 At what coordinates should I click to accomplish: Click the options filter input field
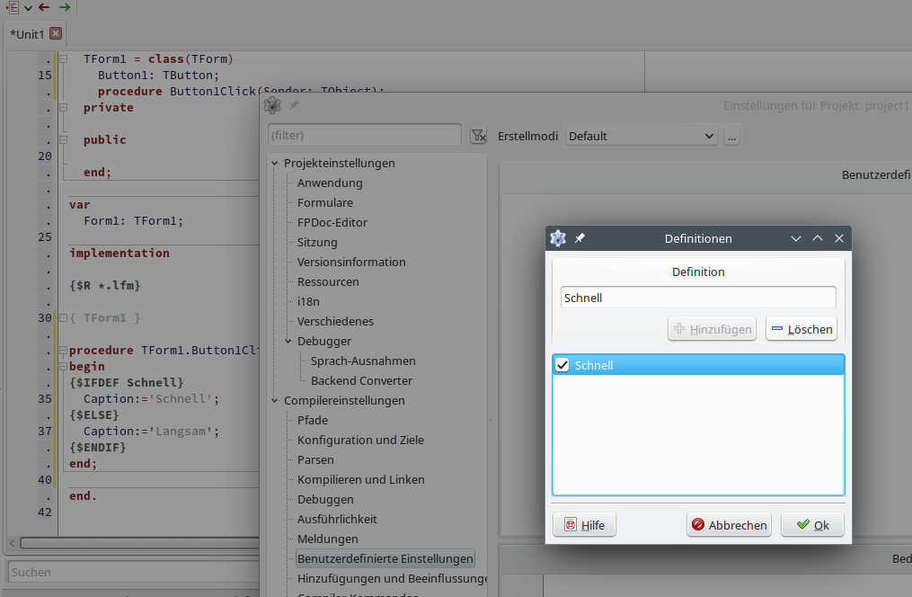tap(365, 135)
